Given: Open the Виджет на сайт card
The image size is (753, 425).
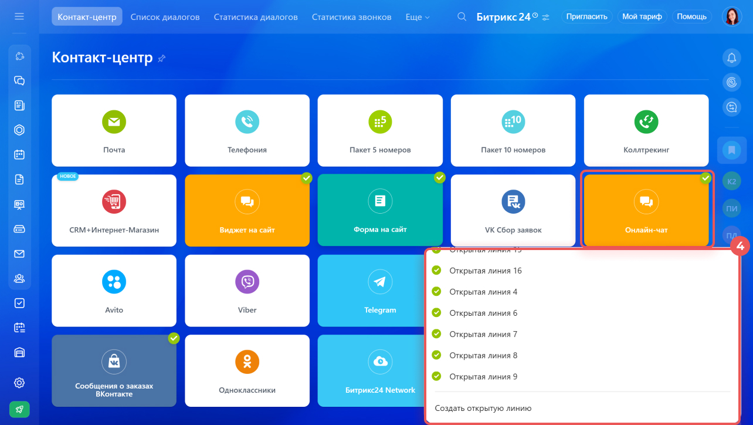Looking at the screenshot, I should (247, 210).
